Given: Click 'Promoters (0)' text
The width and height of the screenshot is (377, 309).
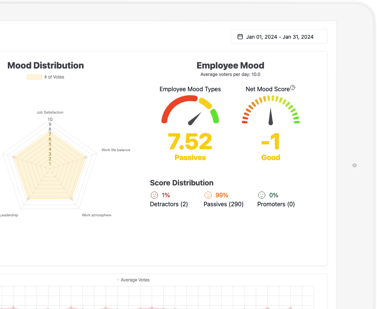Looking at the screenshot, I should (x=276, y=204).
